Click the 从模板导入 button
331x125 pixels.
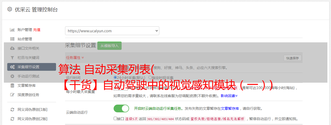point(109,46)
